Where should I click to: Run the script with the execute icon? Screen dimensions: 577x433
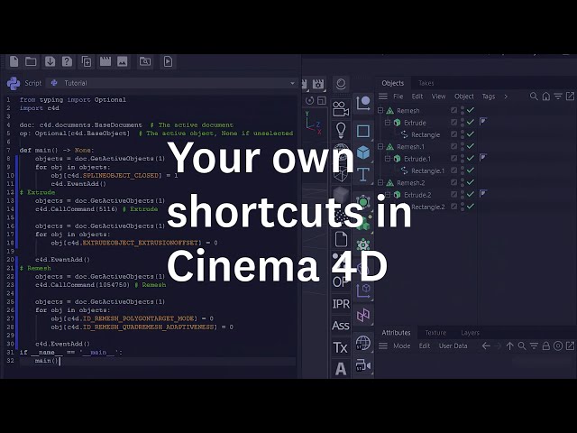pos(168,61)
